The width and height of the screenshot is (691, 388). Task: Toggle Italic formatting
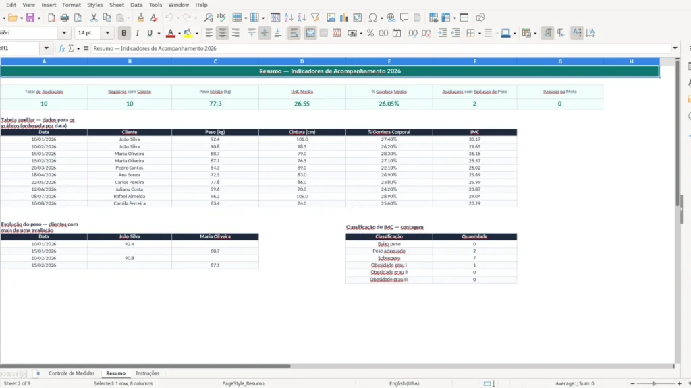point(137,33)
